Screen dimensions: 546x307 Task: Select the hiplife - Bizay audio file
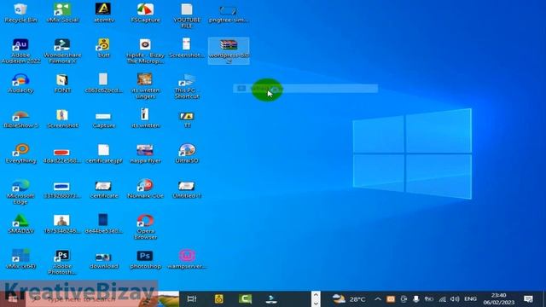tap(145, 51)
